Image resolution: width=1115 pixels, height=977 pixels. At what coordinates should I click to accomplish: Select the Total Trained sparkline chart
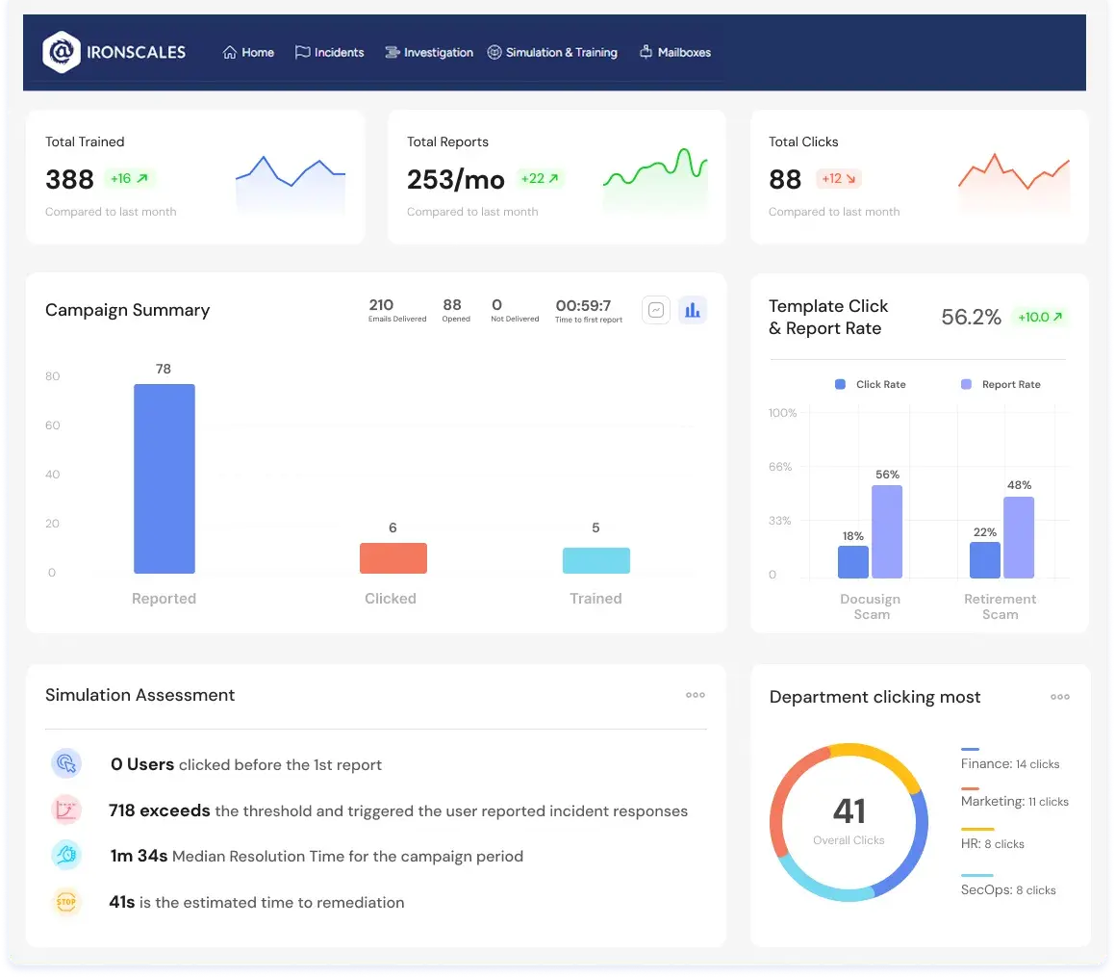click(290, 183)
